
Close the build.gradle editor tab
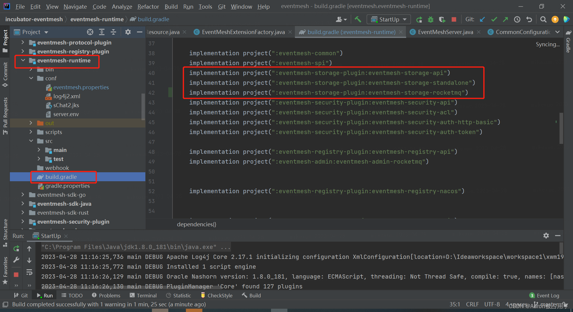pyautogui.click(x=401, y=32)
